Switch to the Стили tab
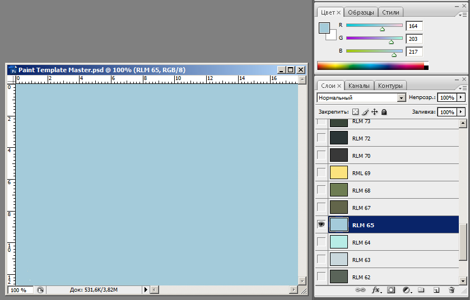The width and height of the screenshot is (470, 300). [x=390, y=12]
